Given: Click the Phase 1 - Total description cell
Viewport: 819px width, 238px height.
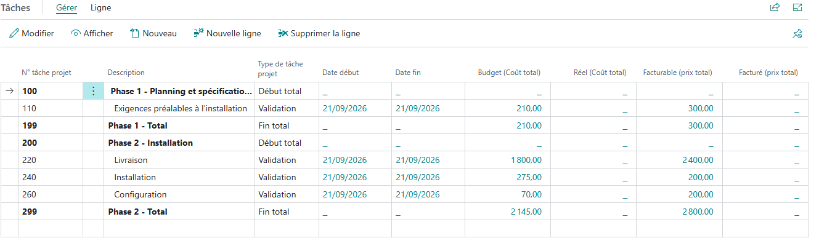Looking at the screenshot, I should tap(138, 125).
